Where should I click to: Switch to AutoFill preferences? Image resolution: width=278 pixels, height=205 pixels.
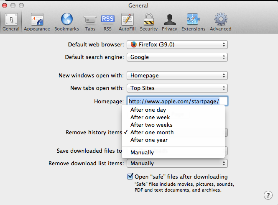click(x=127, y=22)
